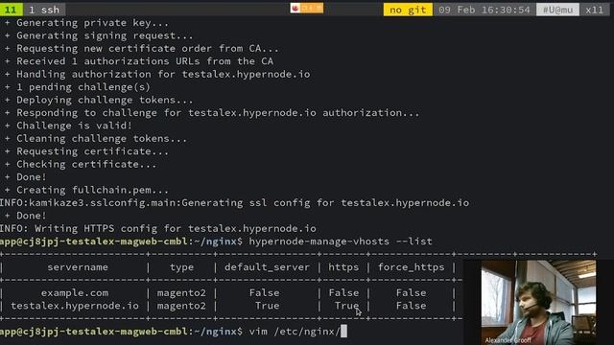Click force_https 'False' for testalex.hypernode.io

pos(412,306)
